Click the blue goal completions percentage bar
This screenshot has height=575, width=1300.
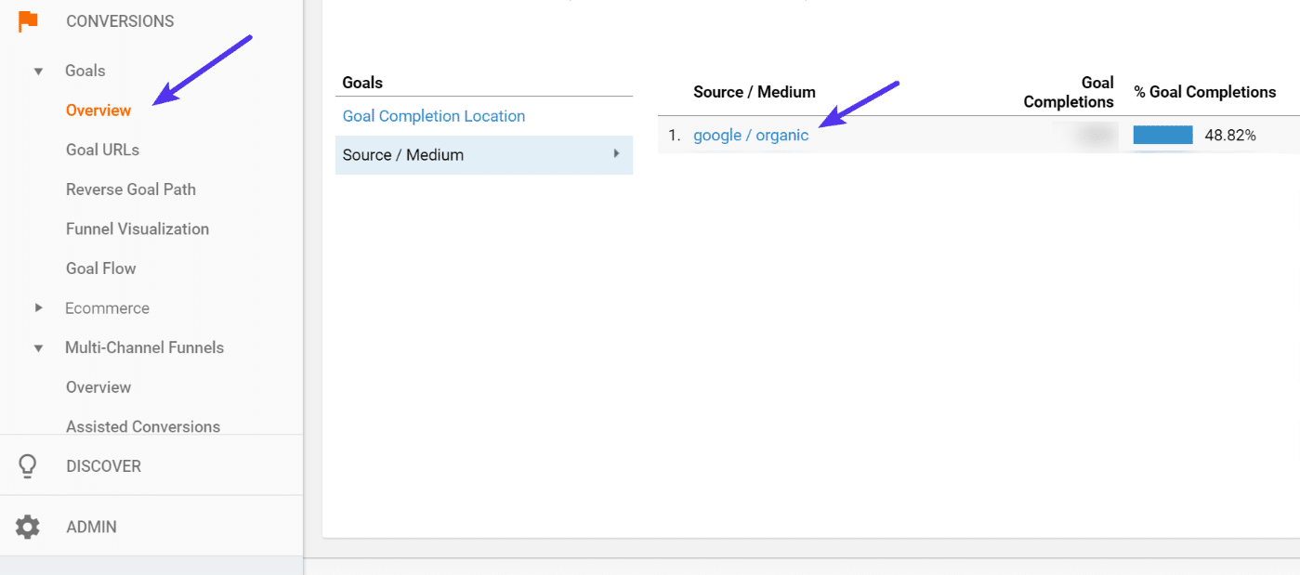[x=1162, y=136]
